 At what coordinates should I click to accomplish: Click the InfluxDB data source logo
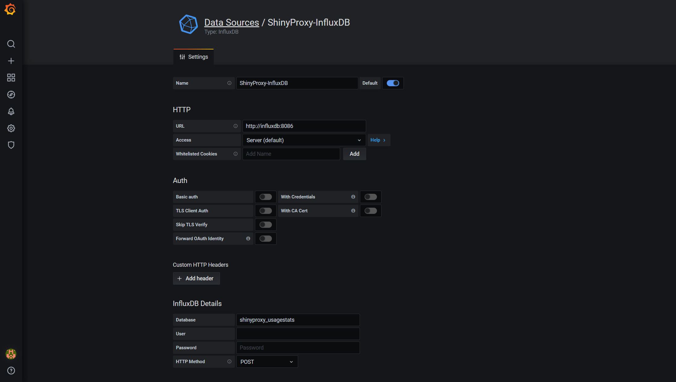188,24
